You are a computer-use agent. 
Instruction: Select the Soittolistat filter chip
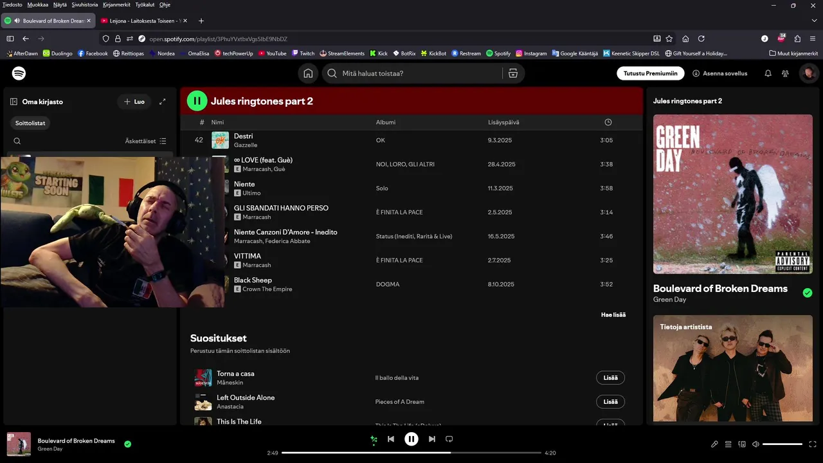click(x=30, y=123)
